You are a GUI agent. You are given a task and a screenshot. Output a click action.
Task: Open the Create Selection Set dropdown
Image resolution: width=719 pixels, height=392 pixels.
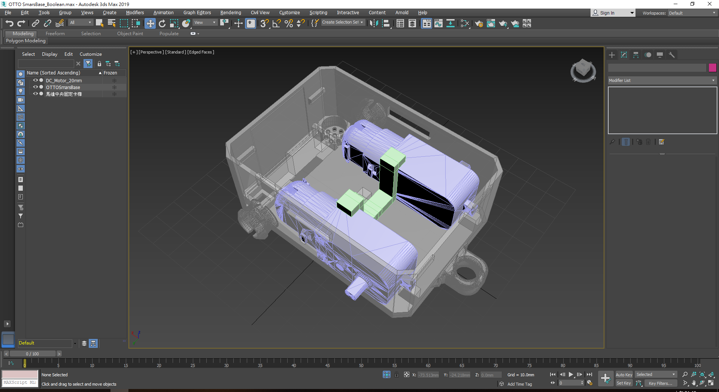(342, 22)
